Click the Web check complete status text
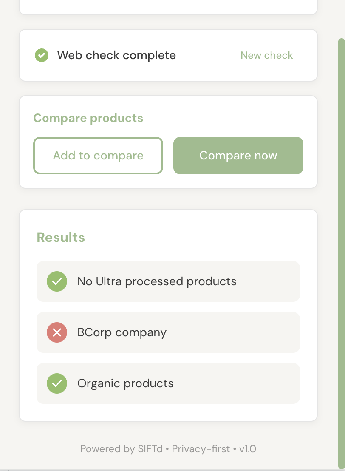The height and width of the screenshot is (471, 345). (x=116, y=55)
